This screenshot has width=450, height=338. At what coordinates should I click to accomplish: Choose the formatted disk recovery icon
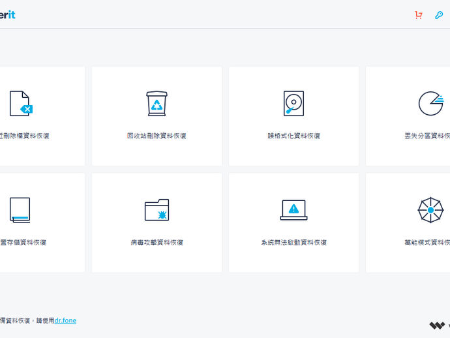click(293, 103)
